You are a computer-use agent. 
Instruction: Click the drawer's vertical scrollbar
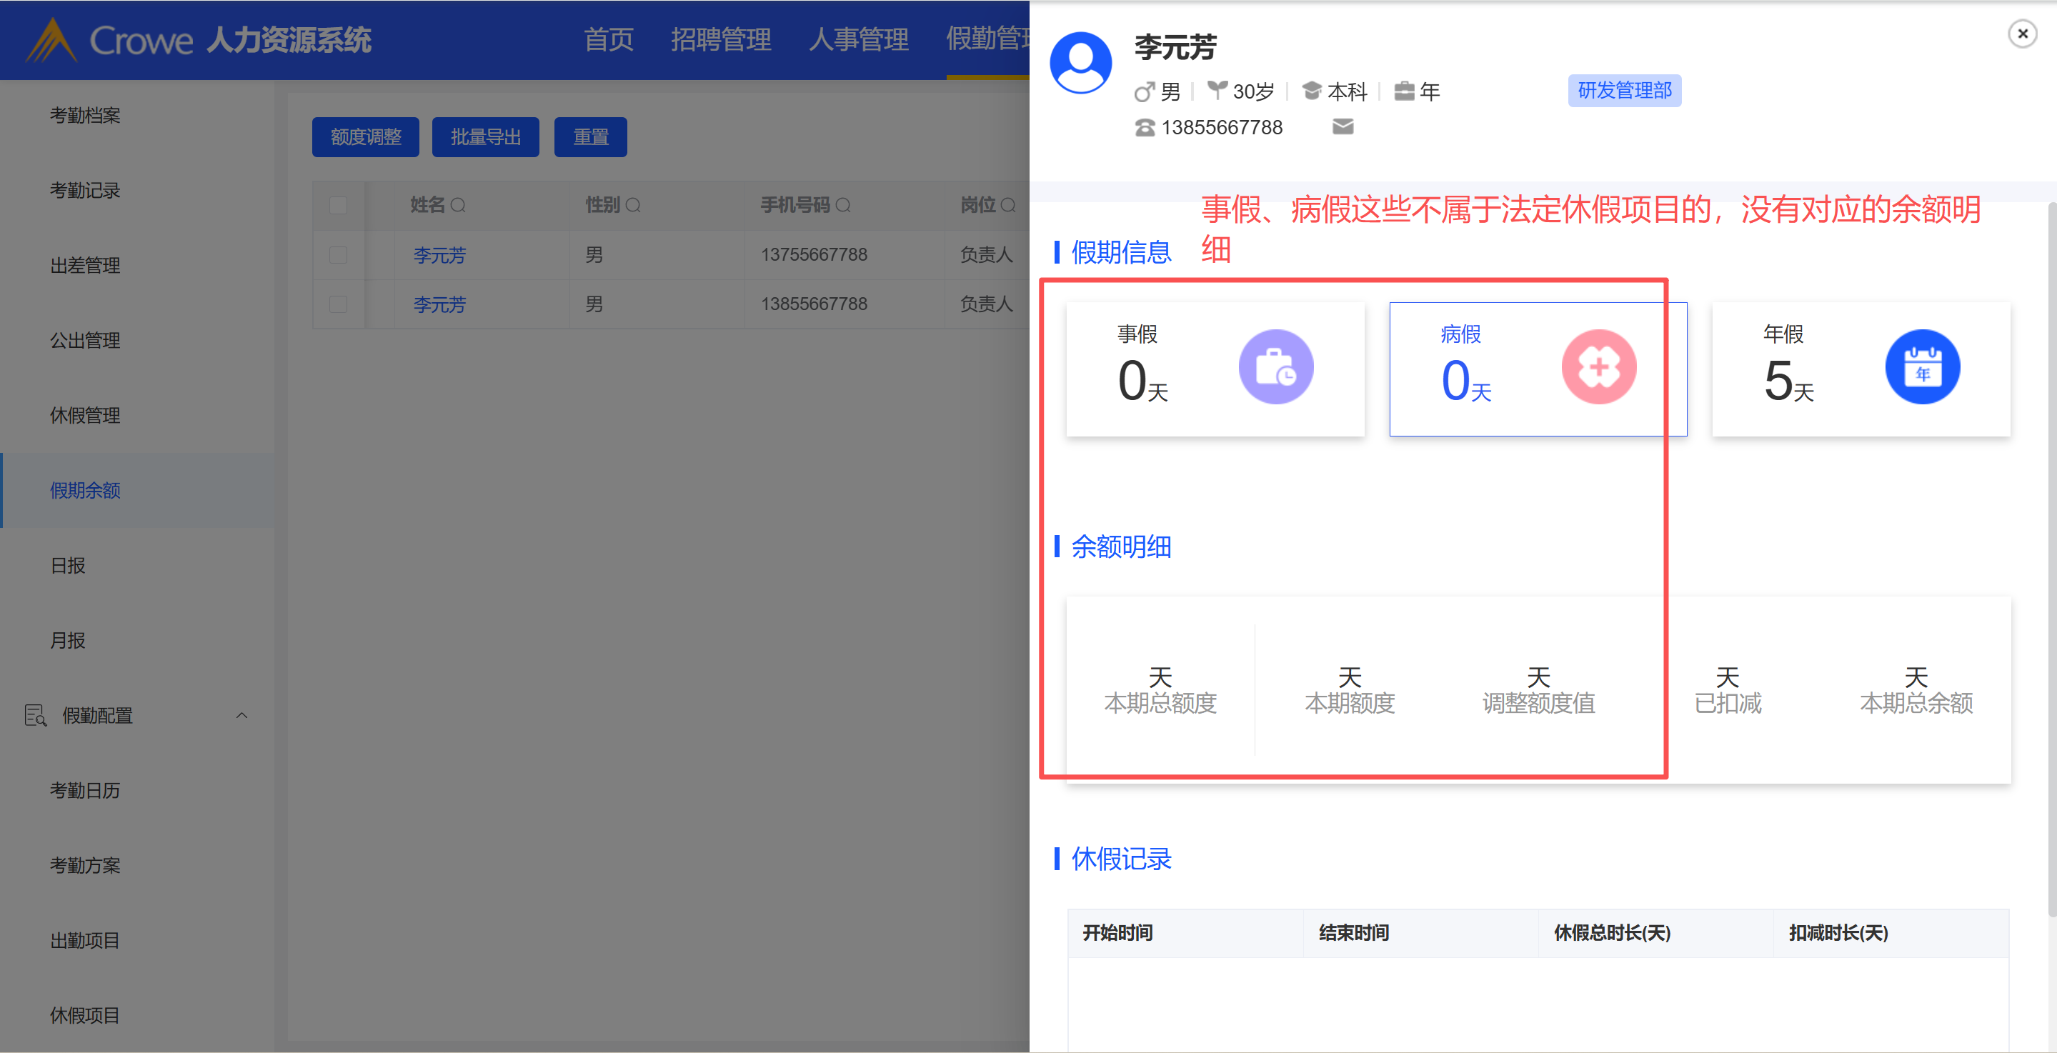coord(2051,559)
